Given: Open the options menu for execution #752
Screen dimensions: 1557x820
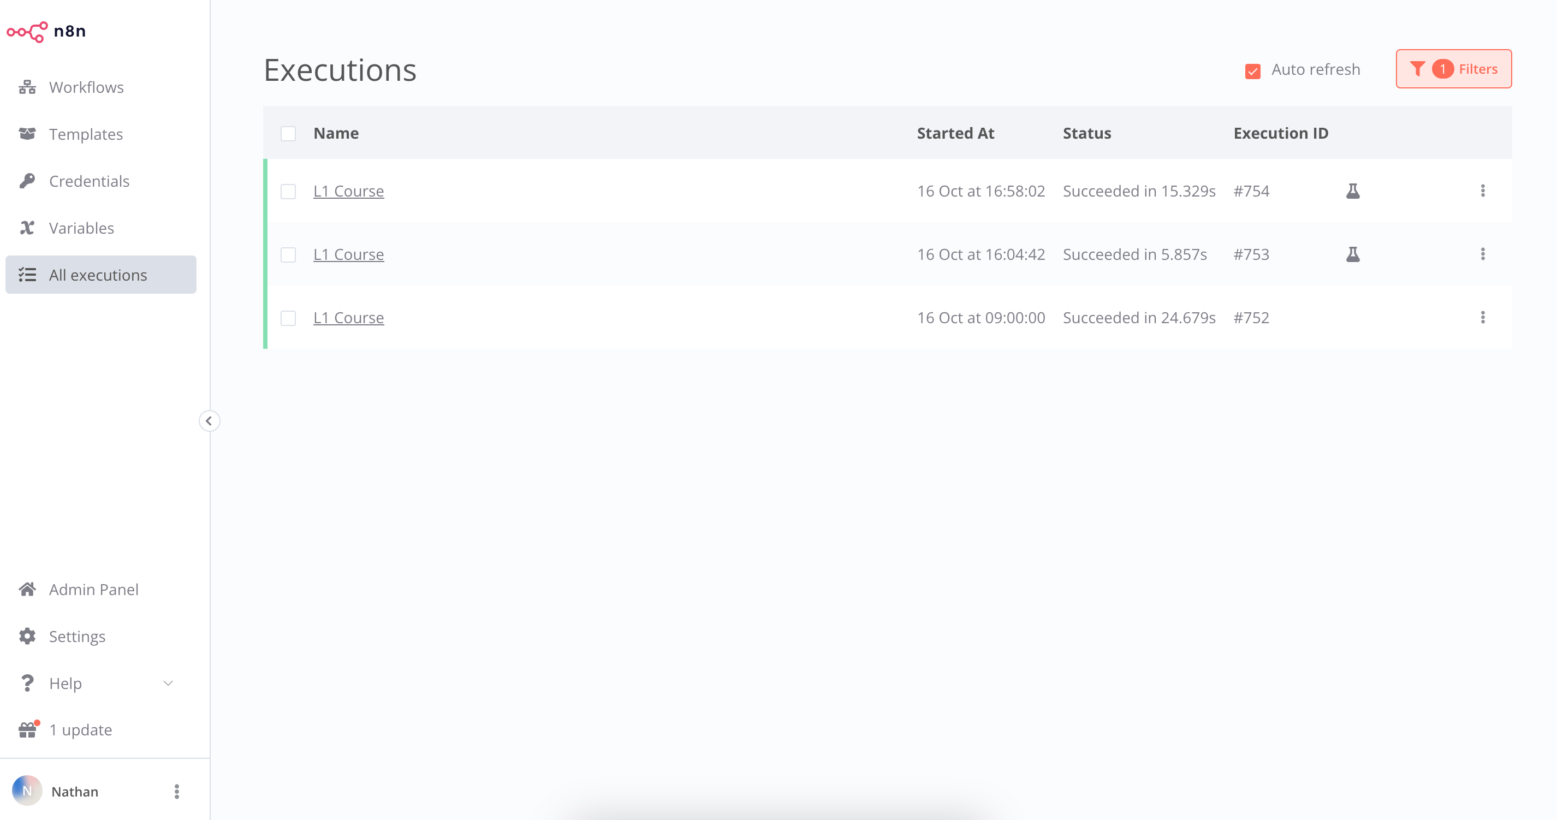Looking at the screenshot, I should click(1483, 317).
